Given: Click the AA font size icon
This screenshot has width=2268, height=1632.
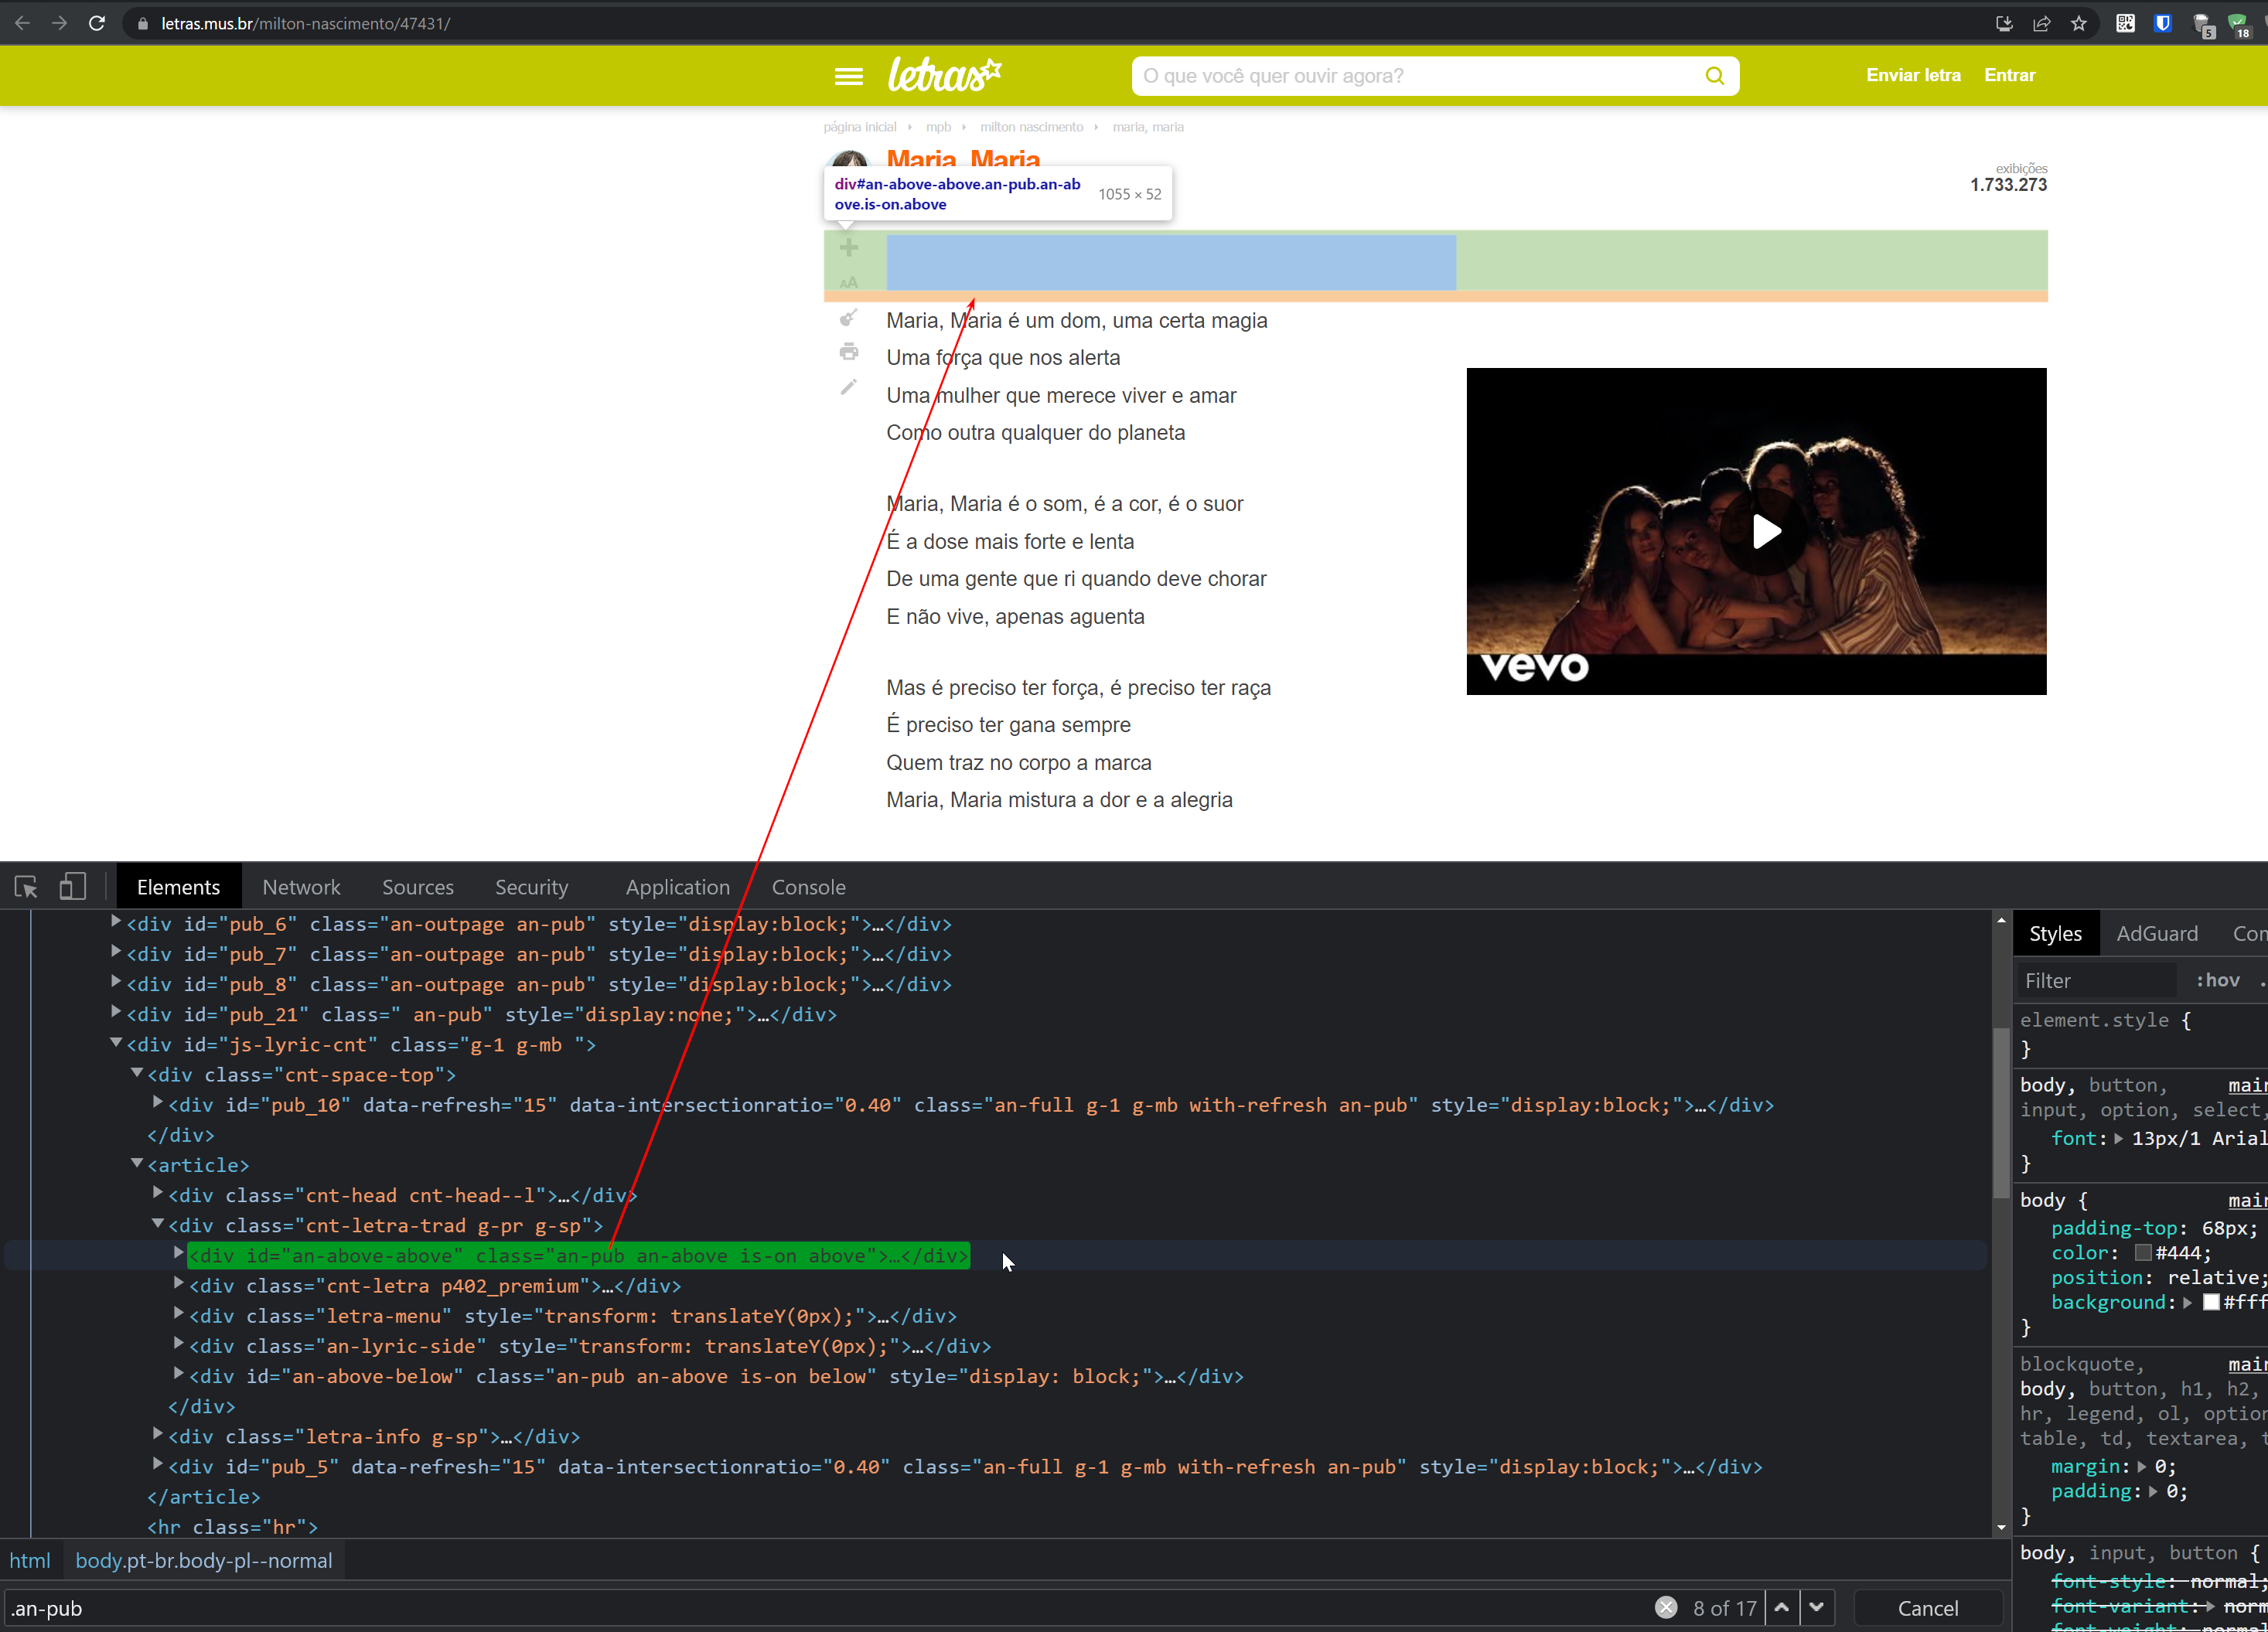Looking at the screenshot, I should (x=849, y=283).
